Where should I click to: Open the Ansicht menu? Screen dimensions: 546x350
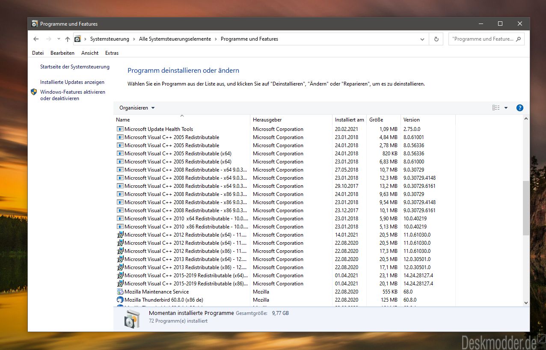(x=90, y=53)
